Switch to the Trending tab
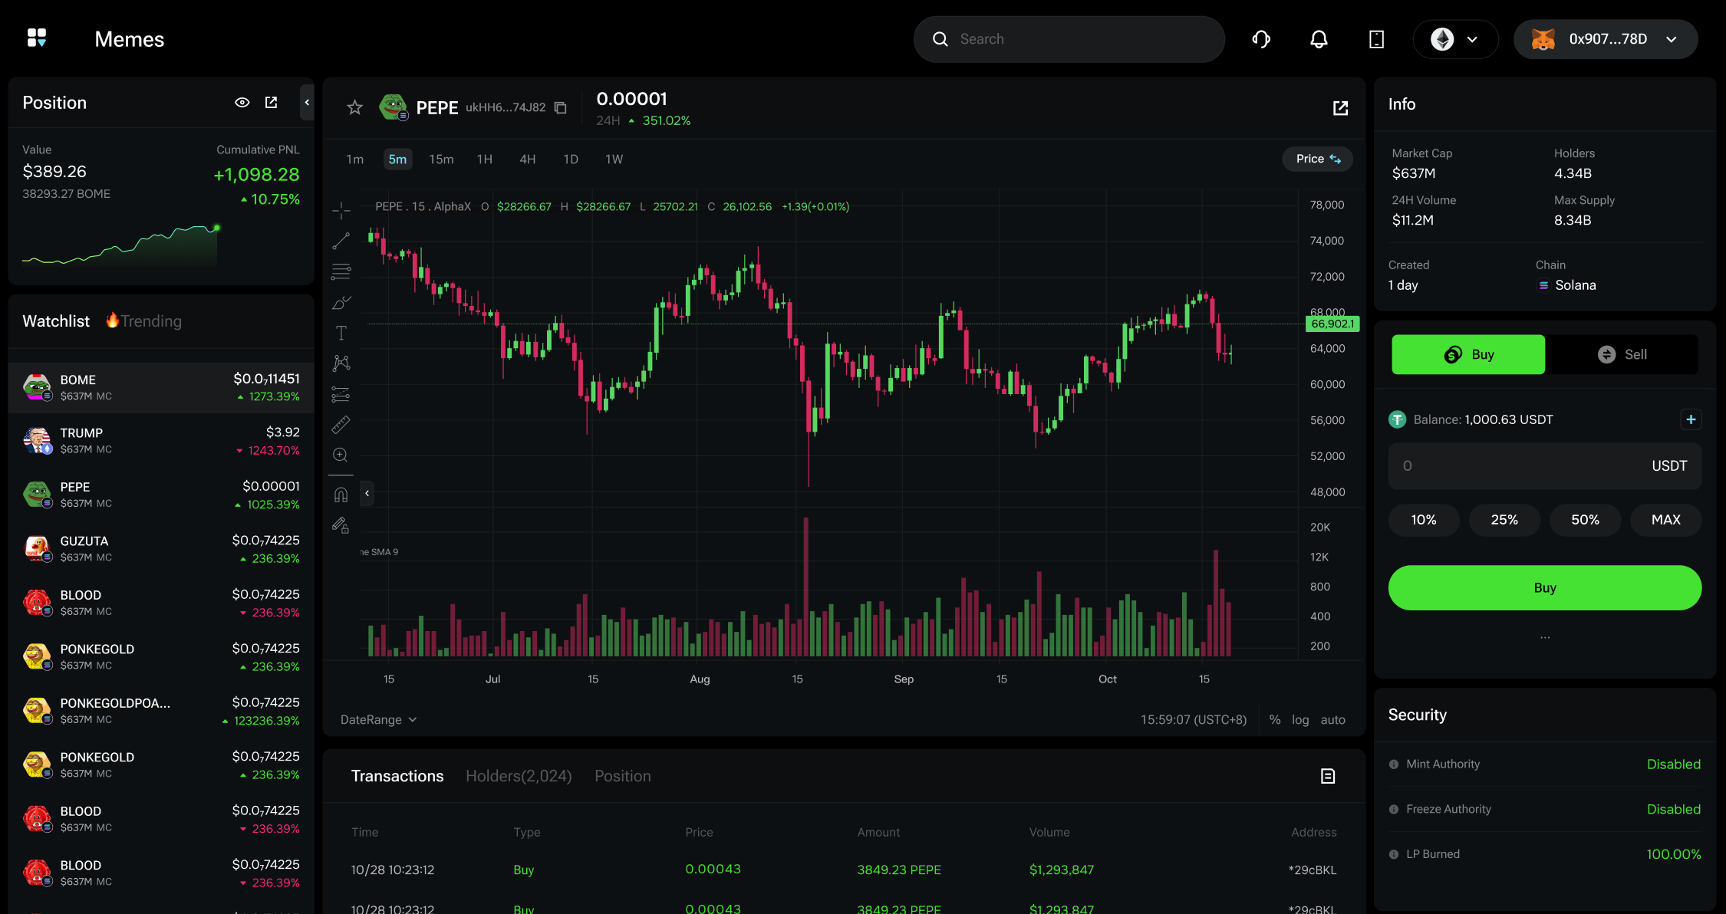The height and width of the screenshot is (914, 1726). 144,321
